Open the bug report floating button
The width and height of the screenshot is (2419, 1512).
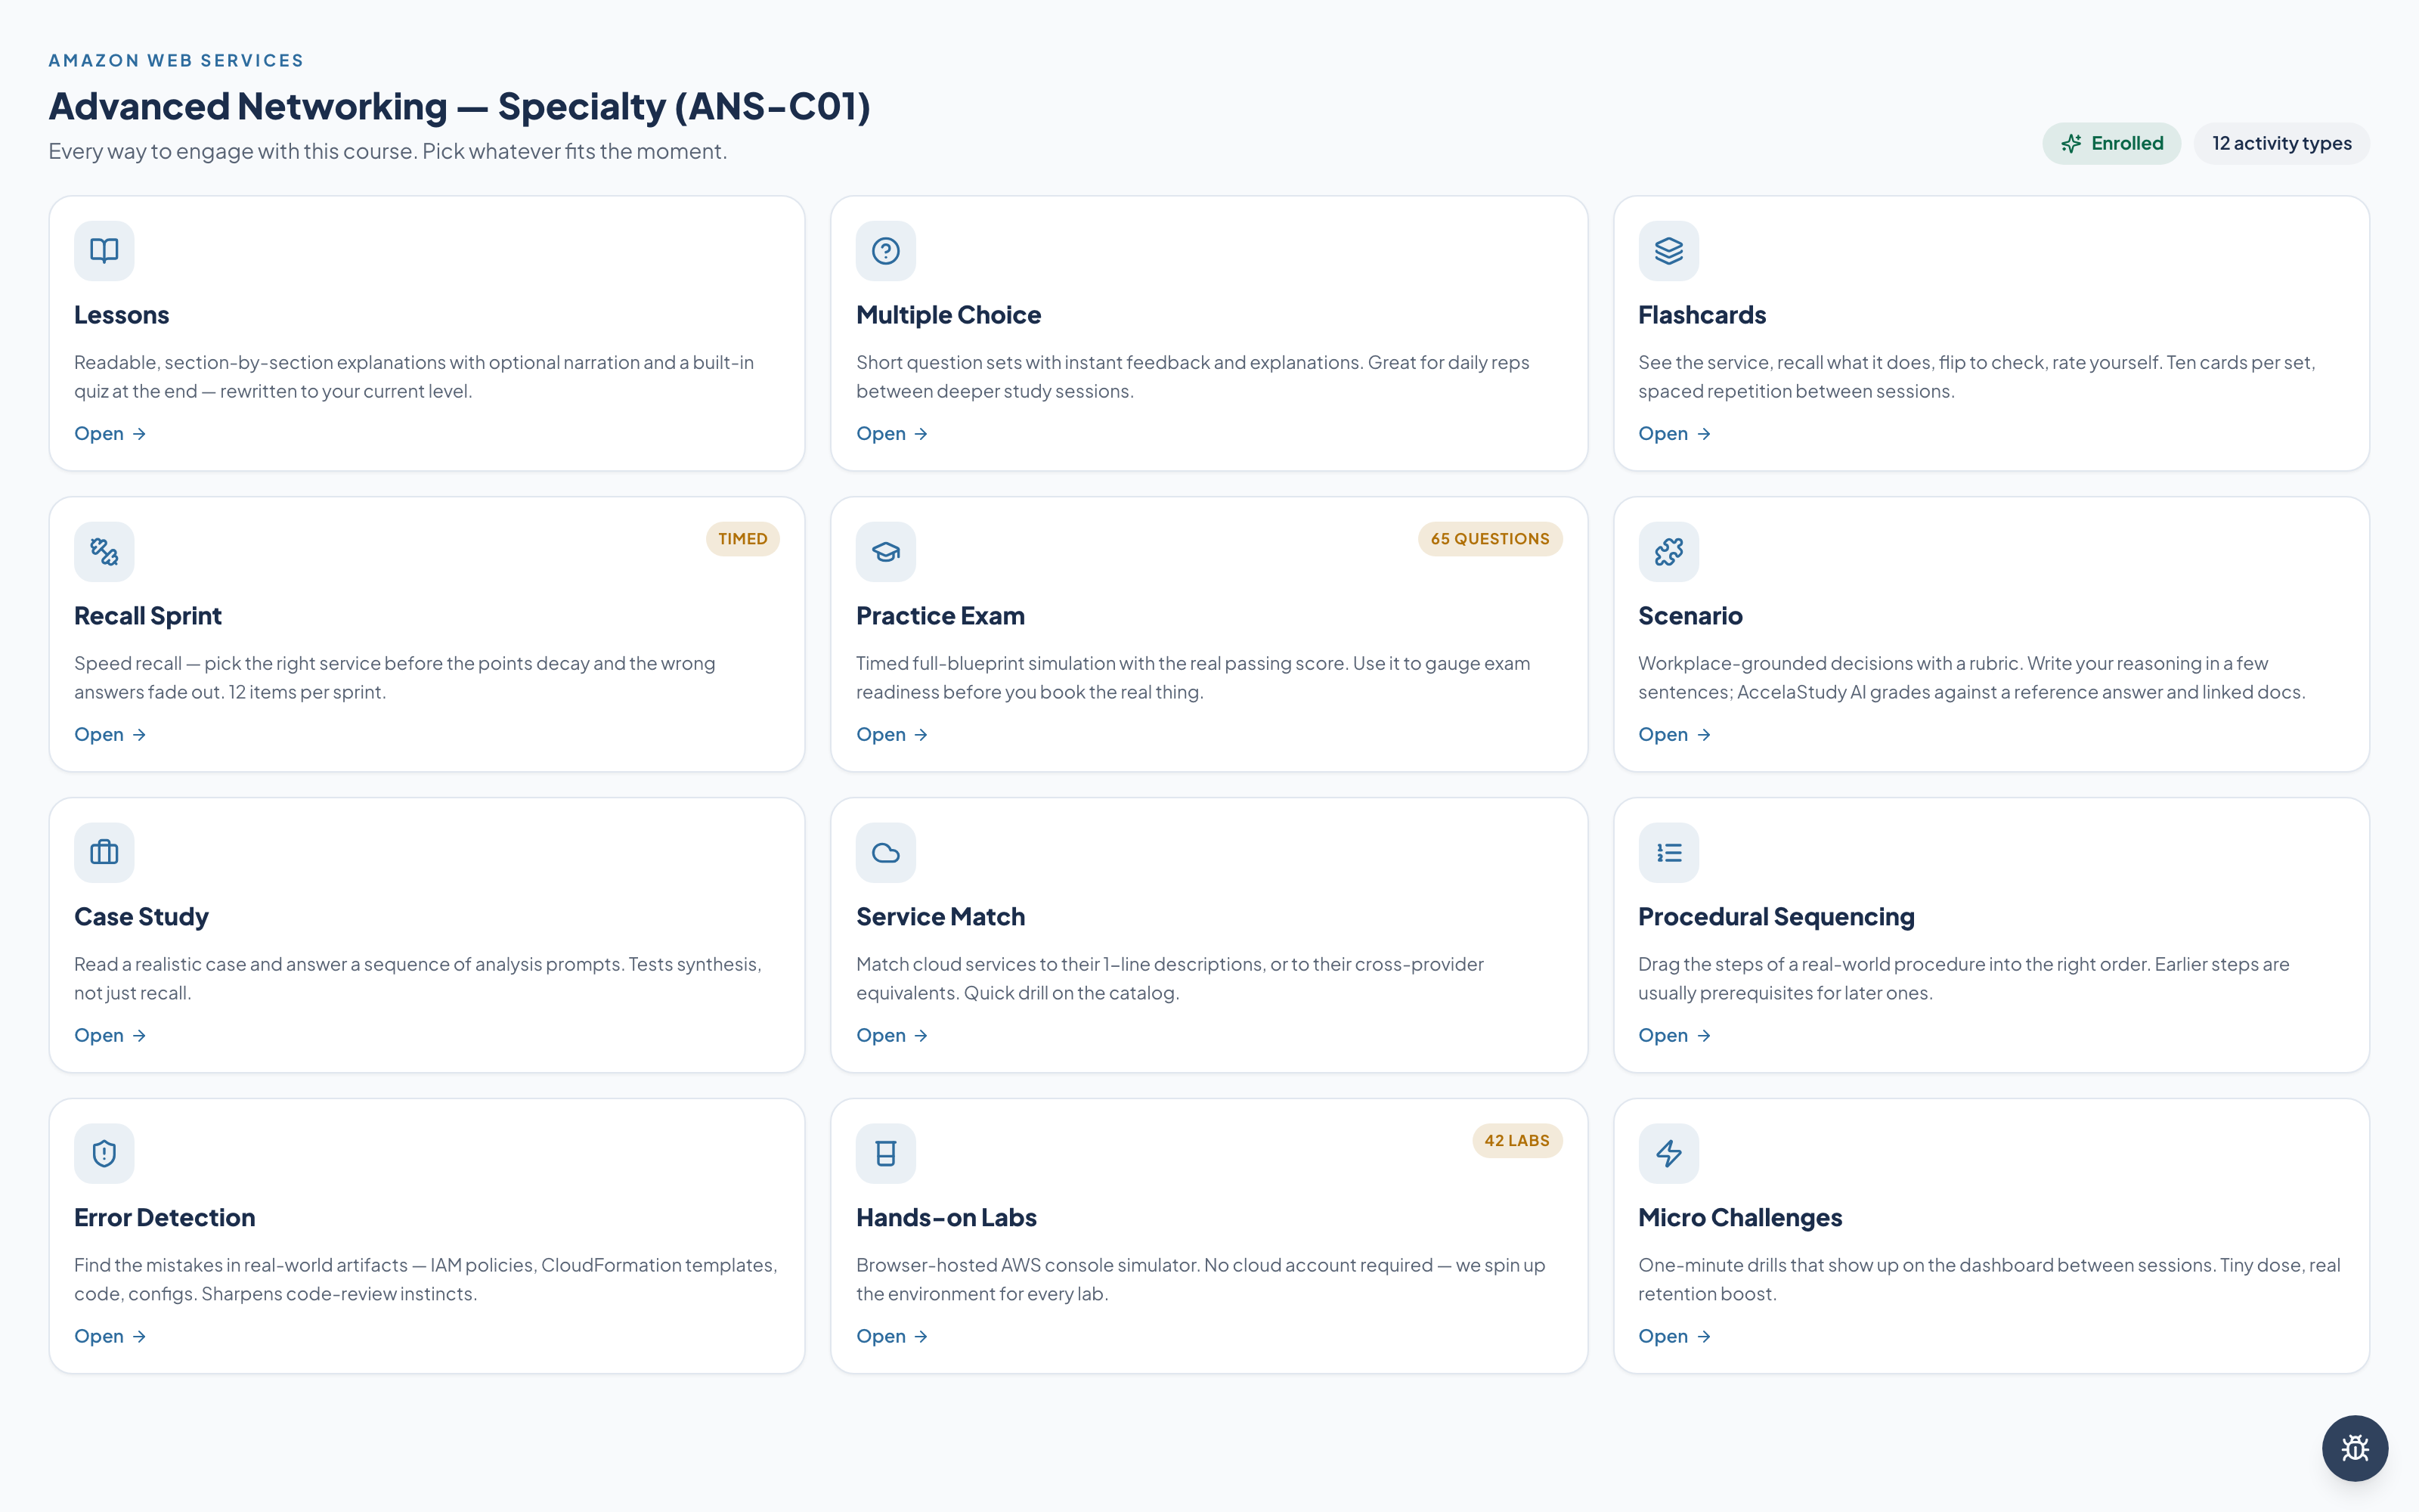2354,1447
